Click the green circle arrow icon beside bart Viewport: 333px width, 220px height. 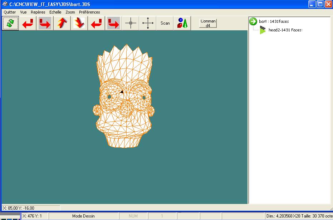click(253, 21)
